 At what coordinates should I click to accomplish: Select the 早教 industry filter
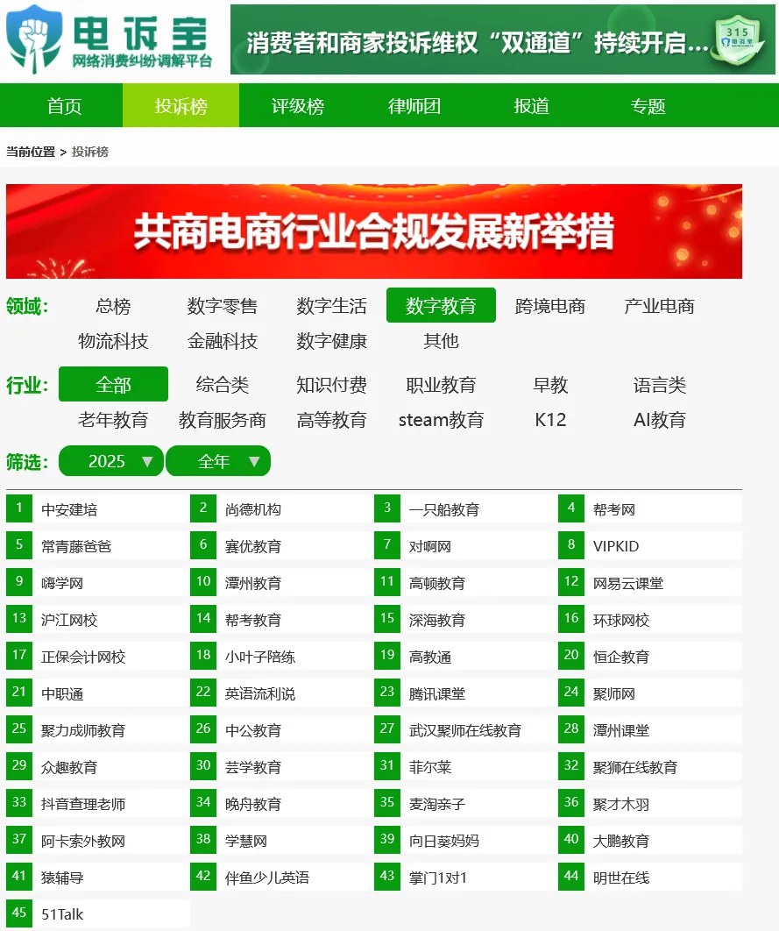[x=550, y=385]
